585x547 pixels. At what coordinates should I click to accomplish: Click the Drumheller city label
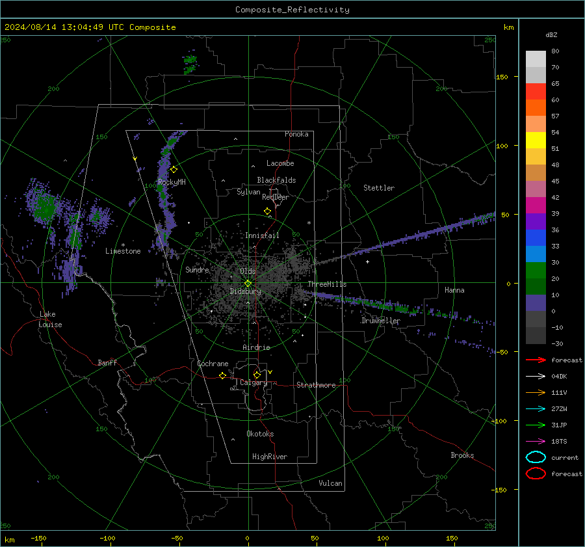(381, 321)
